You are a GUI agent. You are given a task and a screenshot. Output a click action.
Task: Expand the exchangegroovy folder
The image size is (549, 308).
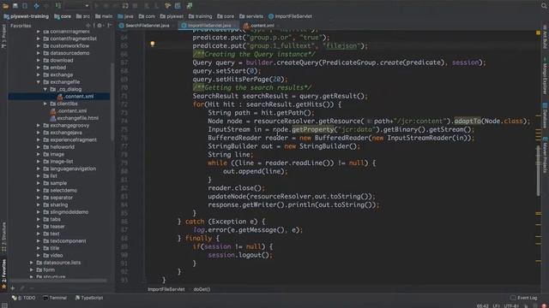(38, 126)
